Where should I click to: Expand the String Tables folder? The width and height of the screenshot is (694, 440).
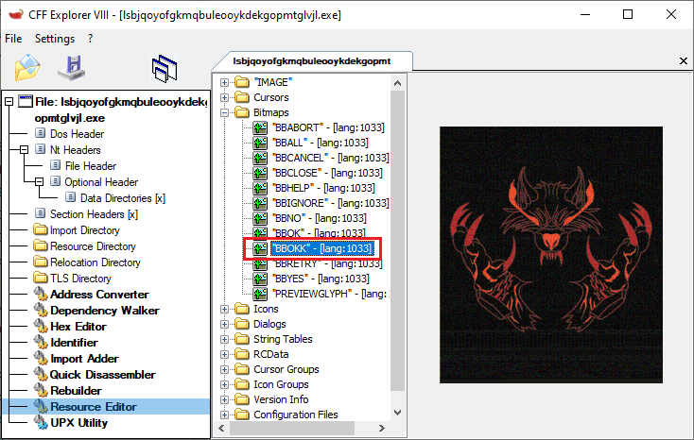(x=225, y=339)
